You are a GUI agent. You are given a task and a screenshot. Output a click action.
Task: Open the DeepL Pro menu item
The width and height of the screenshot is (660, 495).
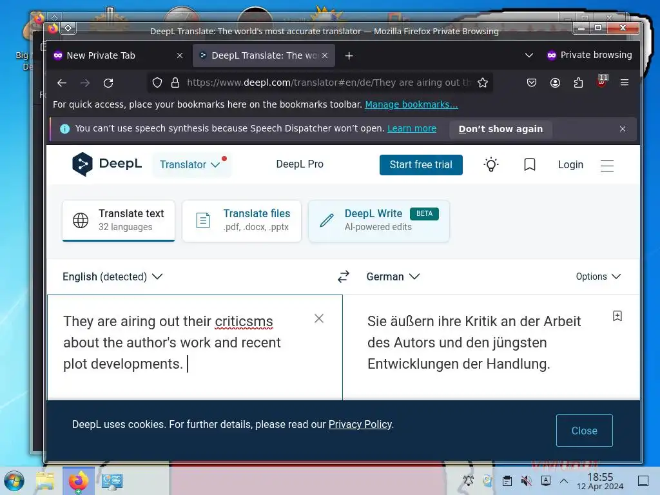click(x=300, y=164)
